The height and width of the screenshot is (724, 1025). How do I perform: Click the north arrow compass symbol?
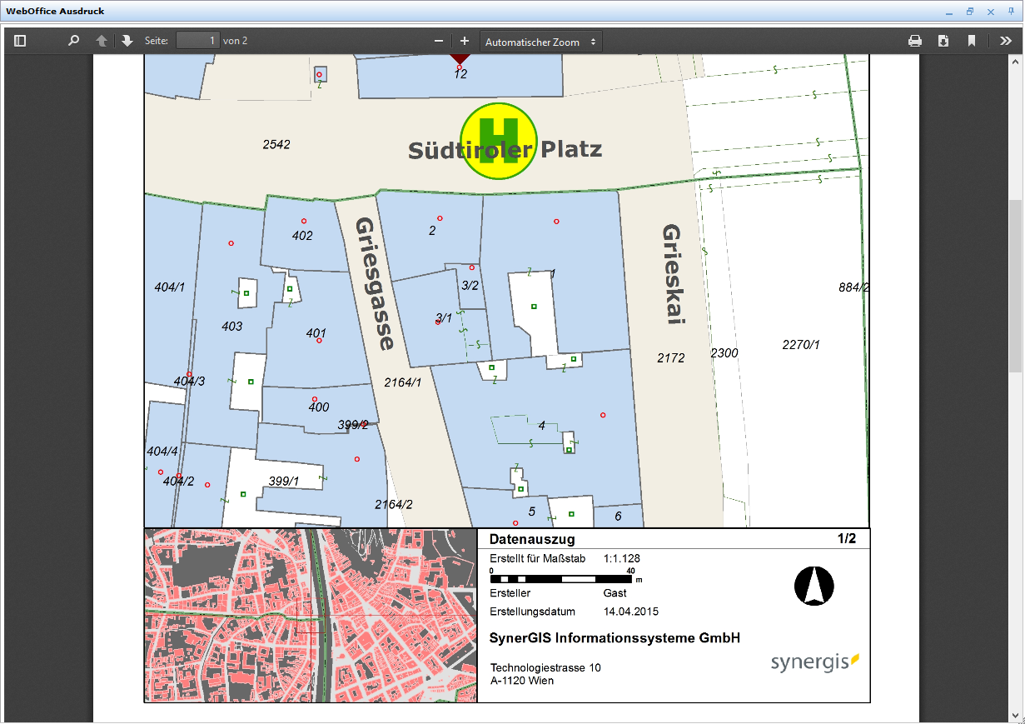(x=814, y=585)
